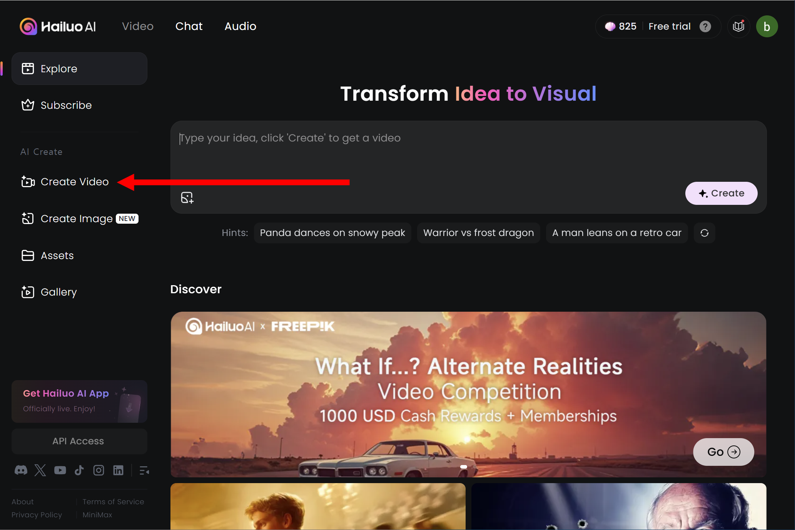Image resolution: width=795 pixels, height=530 pixels.
Task: Switch to the Chat tab
Action: pos(189,26)
